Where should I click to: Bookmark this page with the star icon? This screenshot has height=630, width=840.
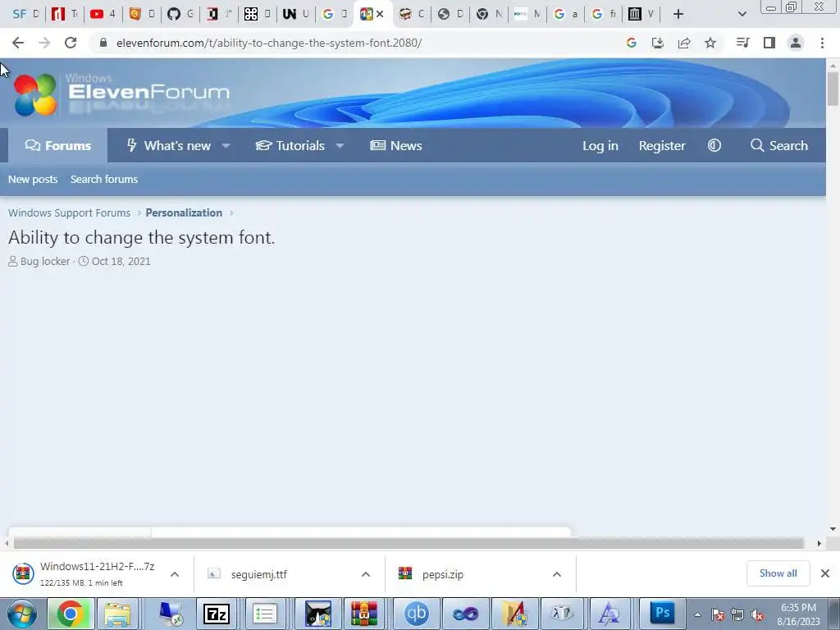click(x=710, y=43)
